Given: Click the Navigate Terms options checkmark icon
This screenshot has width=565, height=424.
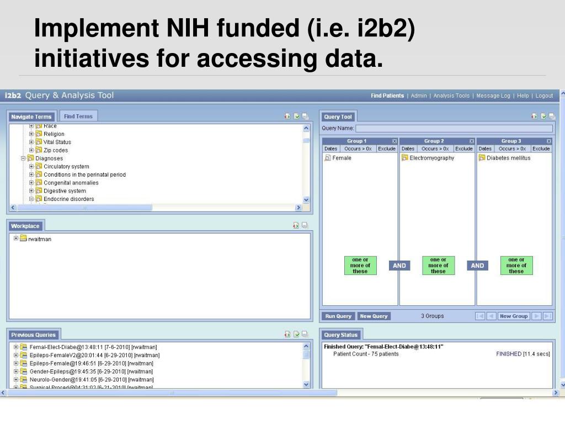Looking at the screenshot, I should point(296,116).
